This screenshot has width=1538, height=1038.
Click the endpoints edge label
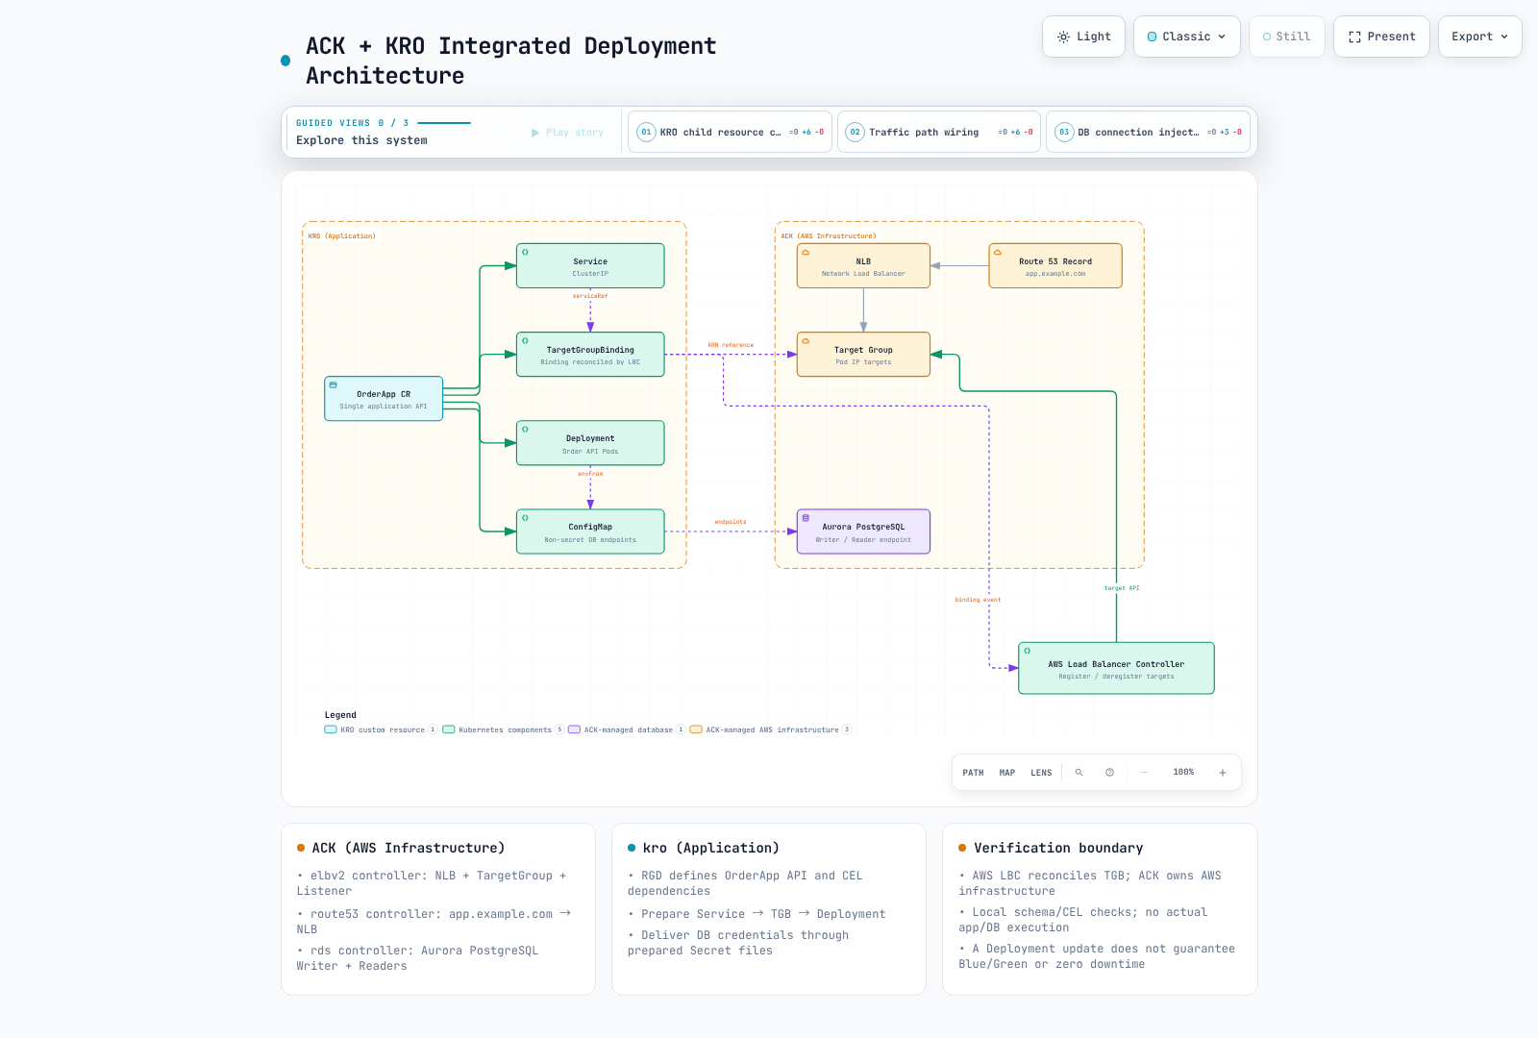click(731, 522)
